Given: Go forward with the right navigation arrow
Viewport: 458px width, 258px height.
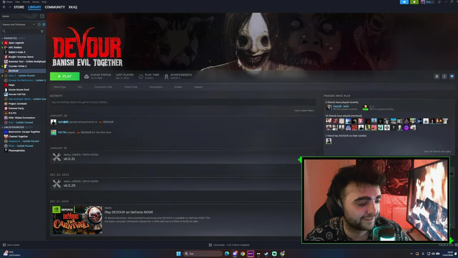Looking at the screenshot, I should (9, 7).
